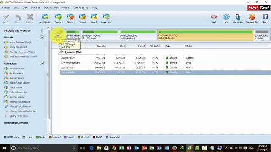Open the Help menu
This screenshot has height=152, width=271.
95,8
